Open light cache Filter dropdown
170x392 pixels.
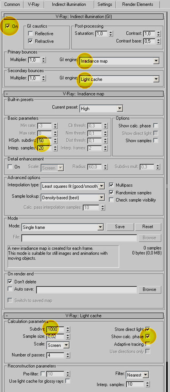tap(146, 375)
